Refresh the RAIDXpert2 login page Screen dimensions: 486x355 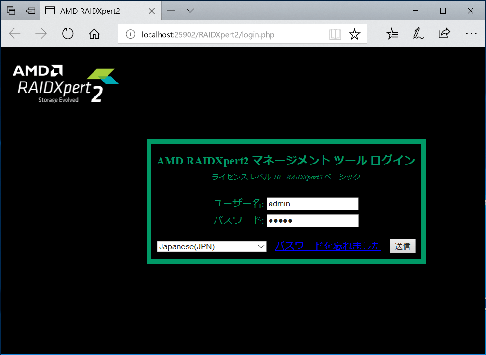click(67, 33)
